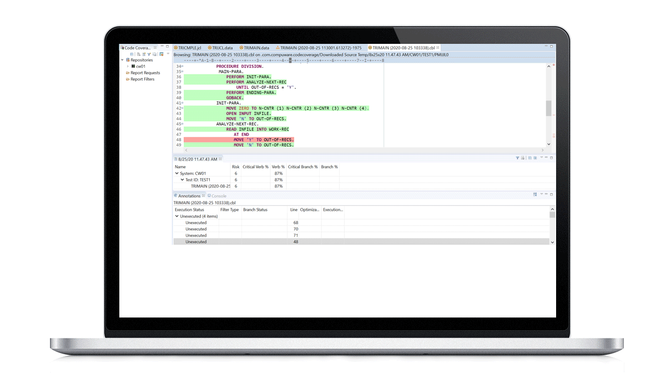Switch to the TRICMPLE.jcl tab
666x383 pixels.
coord(189,48)
